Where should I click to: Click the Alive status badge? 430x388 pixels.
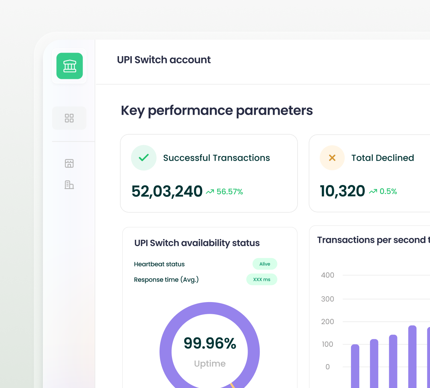tap(265, 264)
